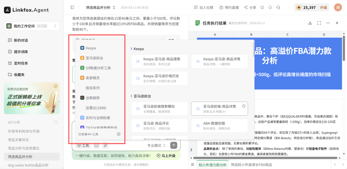Favorite the 亚马逊前端-商品详情 tool star

(244, 106)
